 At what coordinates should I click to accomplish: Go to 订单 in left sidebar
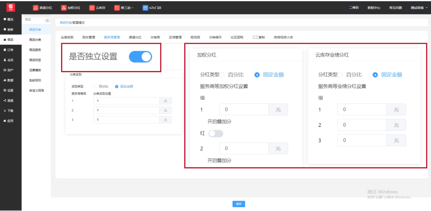pyautogui.click(x=8, y=50)
